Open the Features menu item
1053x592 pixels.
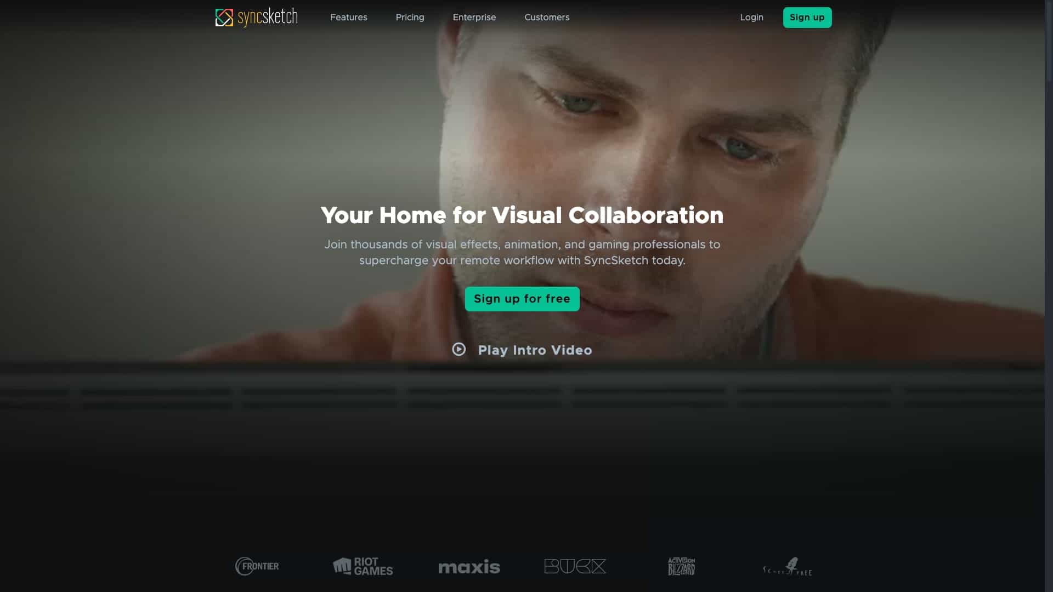349,18
